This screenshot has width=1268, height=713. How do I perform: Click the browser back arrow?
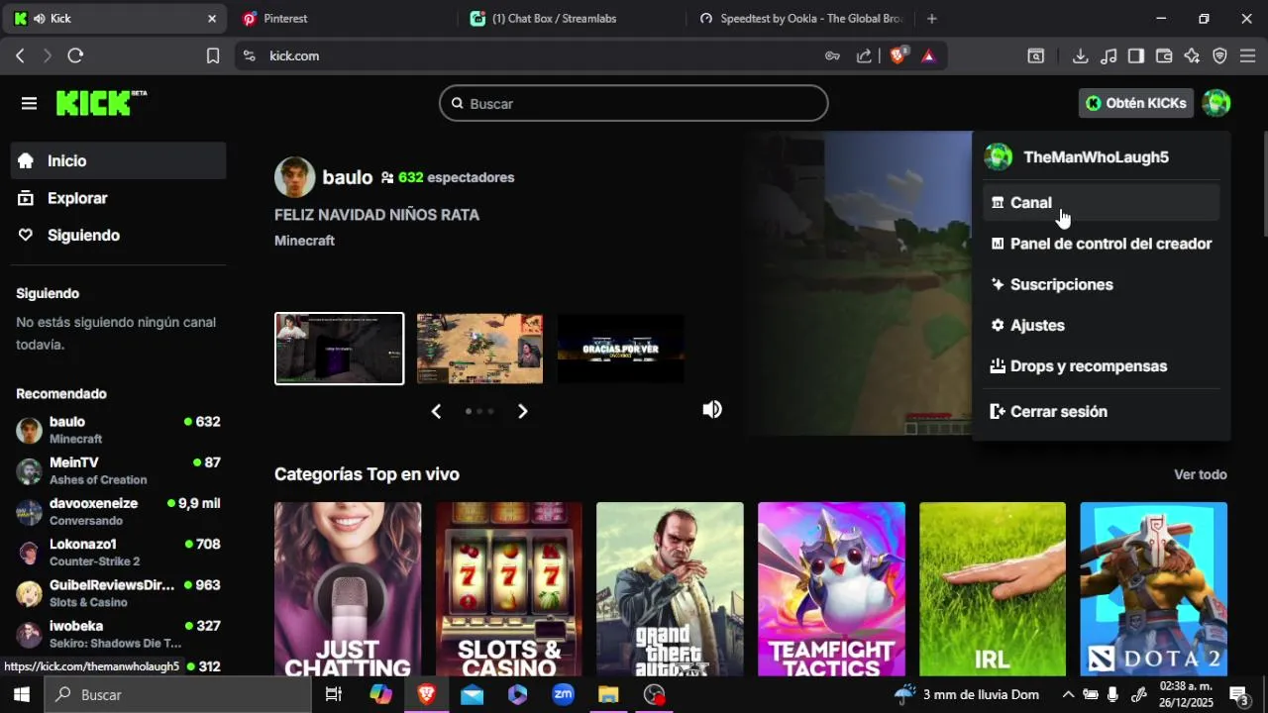coord(20,56)
